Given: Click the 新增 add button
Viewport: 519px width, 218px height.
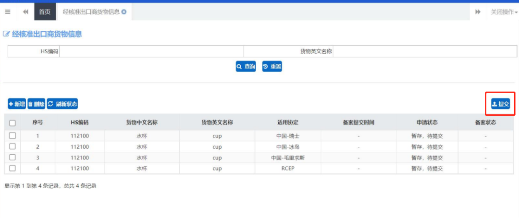Looking at the screenshot, I should click(x=17, y=104).
